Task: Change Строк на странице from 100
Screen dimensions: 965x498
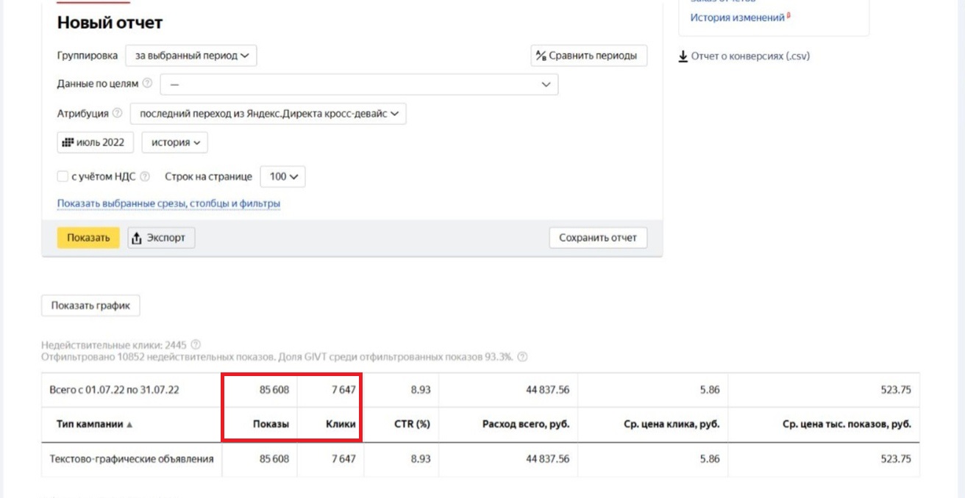Action: pos(283,176)
